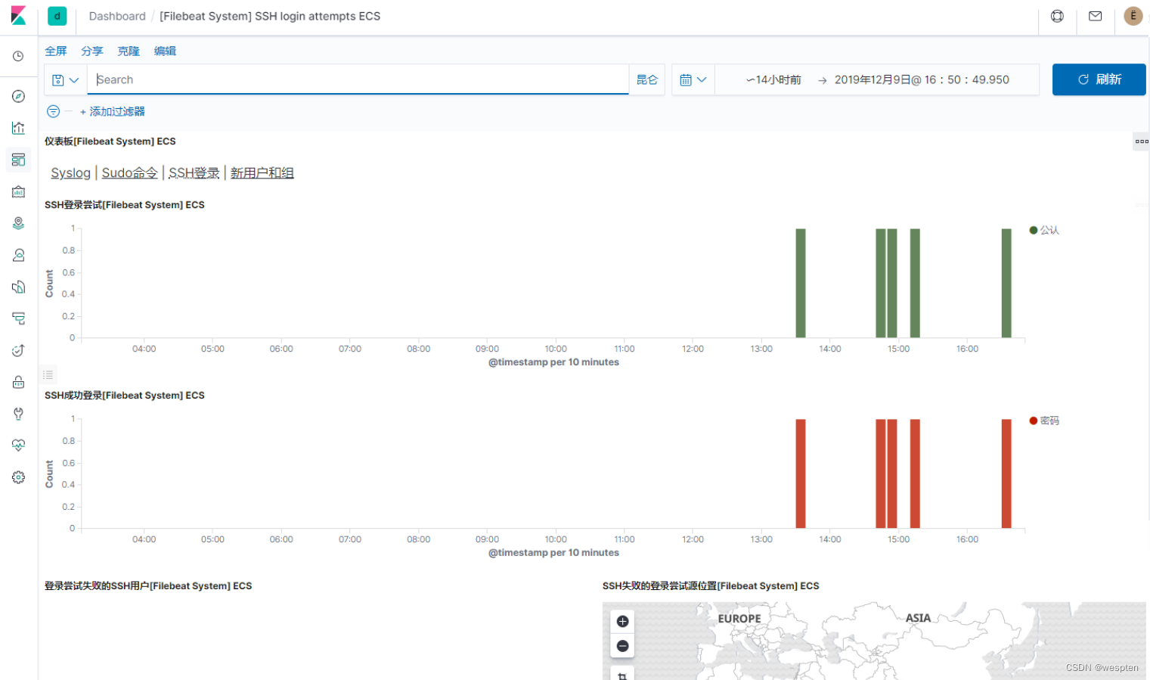Toggle legend icon below SSH login attempts chart
The width and height of the screenshot is (1150, 680).
tap(48, 374)
